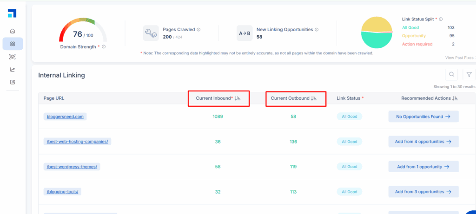Click info icon next to Domain Strength
The image size is (476, 214).
click(x=104, y=47)
